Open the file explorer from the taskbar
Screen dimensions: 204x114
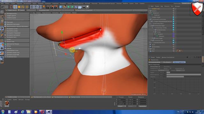coord(29,112)
